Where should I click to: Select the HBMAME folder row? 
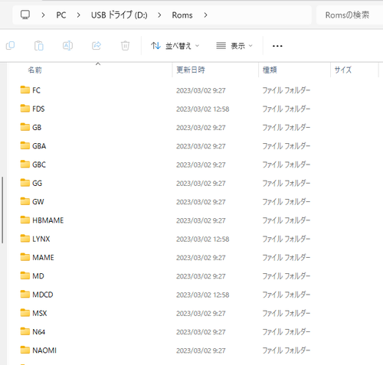pyautogui.click(x=193, y=220)
